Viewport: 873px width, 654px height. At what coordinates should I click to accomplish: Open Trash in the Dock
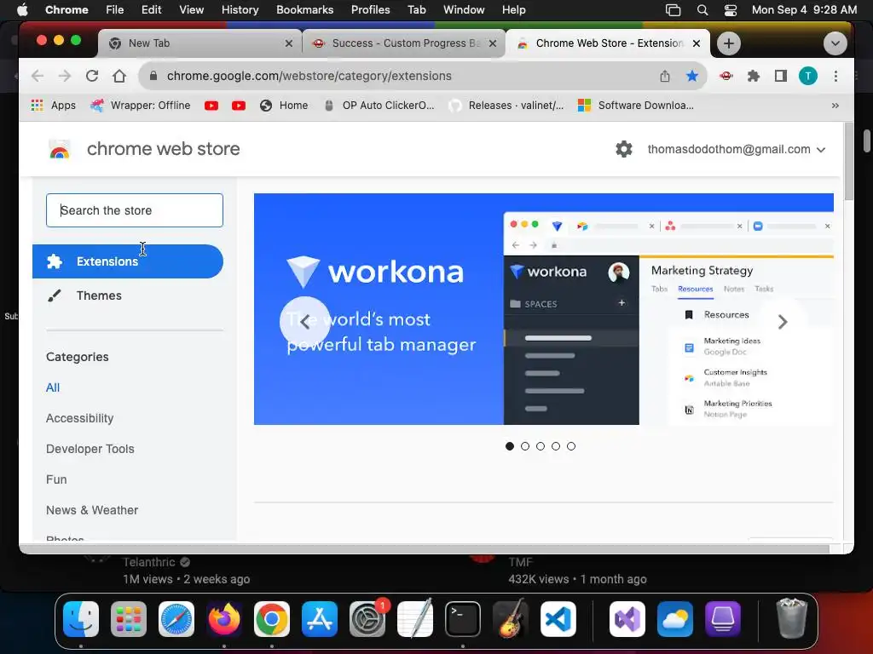point(791,618)
